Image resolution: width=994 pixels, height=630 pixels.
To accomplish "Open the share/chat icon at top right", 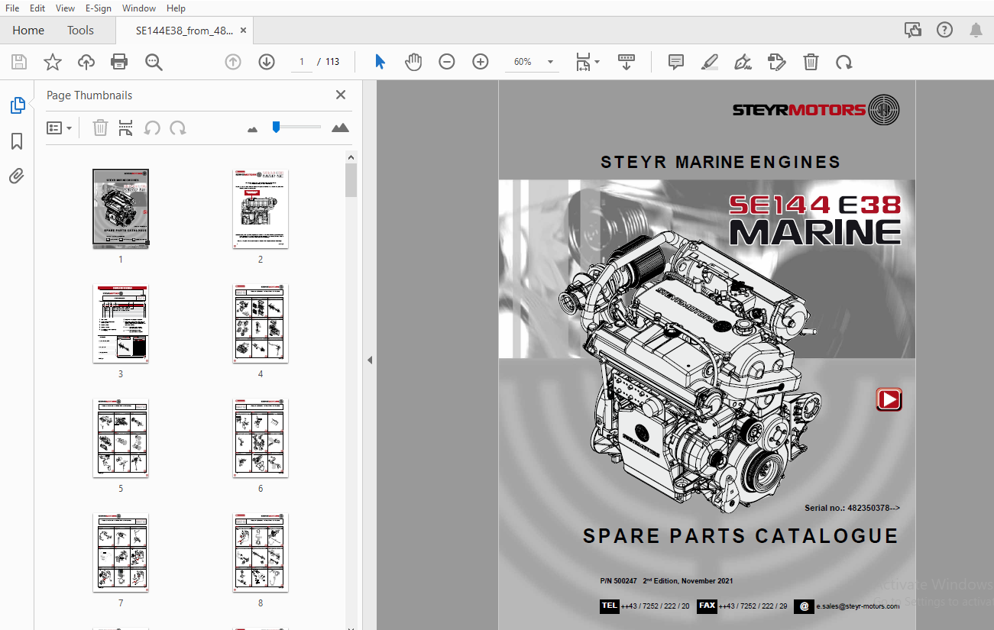I will click(x=913, y=30).
